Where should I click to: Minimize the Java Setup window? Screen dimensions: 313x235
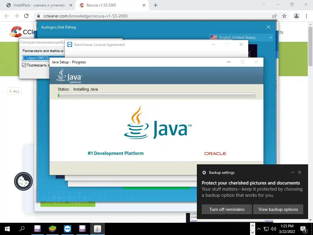click(229, 62)
